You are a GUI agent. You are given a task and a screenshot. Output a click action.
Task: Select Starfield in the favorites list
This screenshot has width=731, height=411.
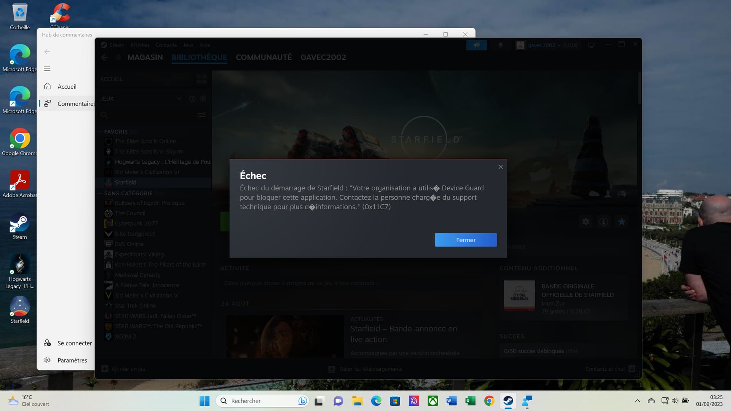[x=126, y=182]
